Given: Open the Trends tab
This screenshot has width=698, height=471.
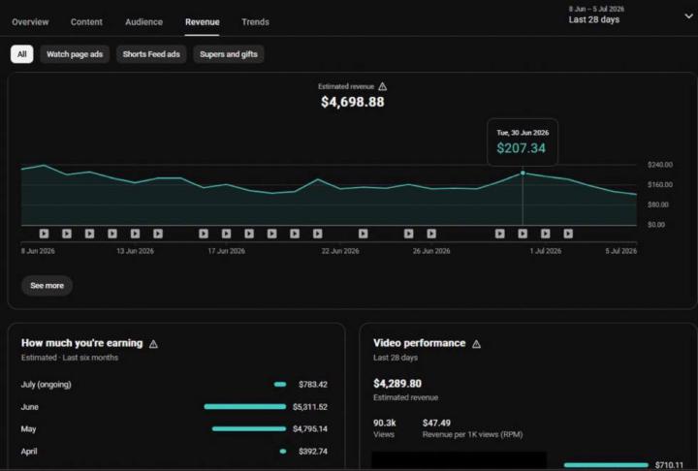Looking at the screenshot, I should [x=255, y=22].
